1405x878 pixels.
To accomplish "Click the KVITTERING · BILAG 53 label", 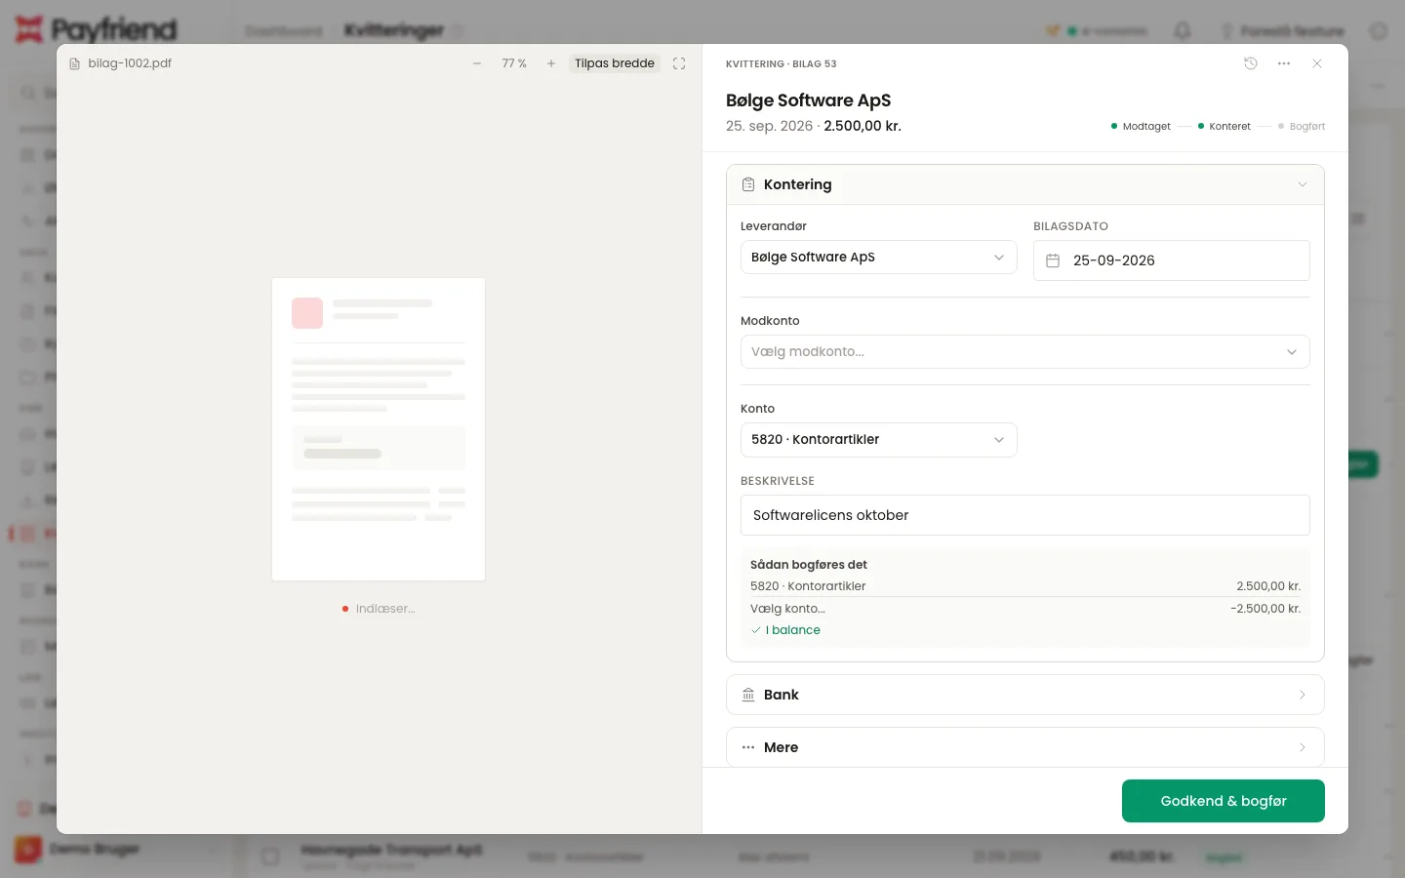I will (x=782, y=64).
